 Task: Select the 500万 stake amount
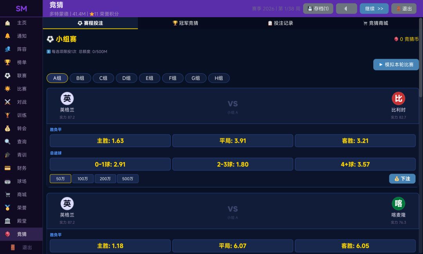point(128,179)
